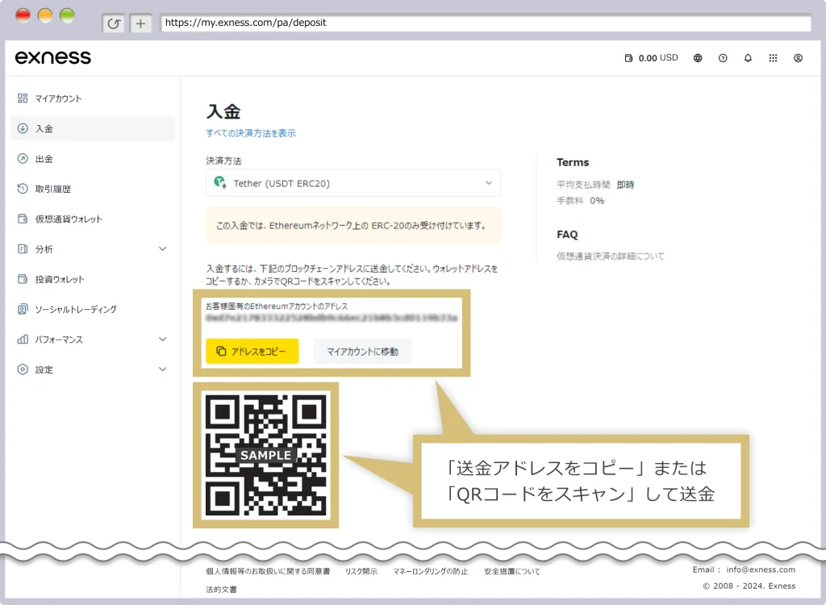Click the Exness logo
This screenshot has width=826, height=605.
point(52,57)
